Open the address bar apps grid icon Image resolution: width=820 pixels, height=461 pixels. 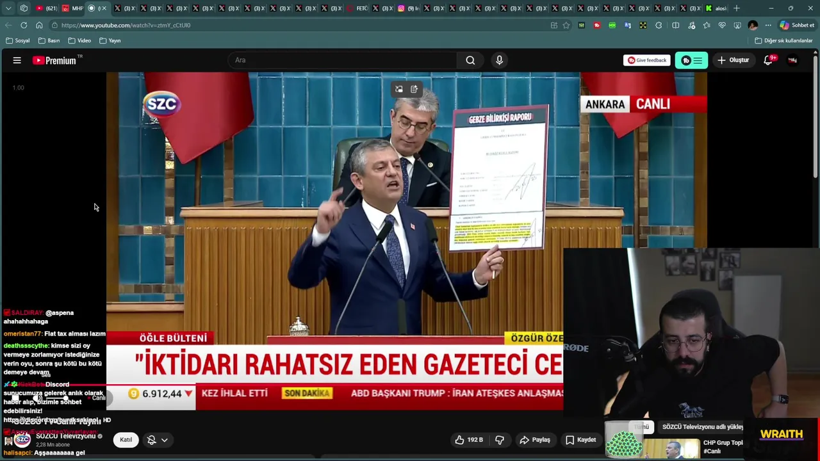[x=554, y=25]
